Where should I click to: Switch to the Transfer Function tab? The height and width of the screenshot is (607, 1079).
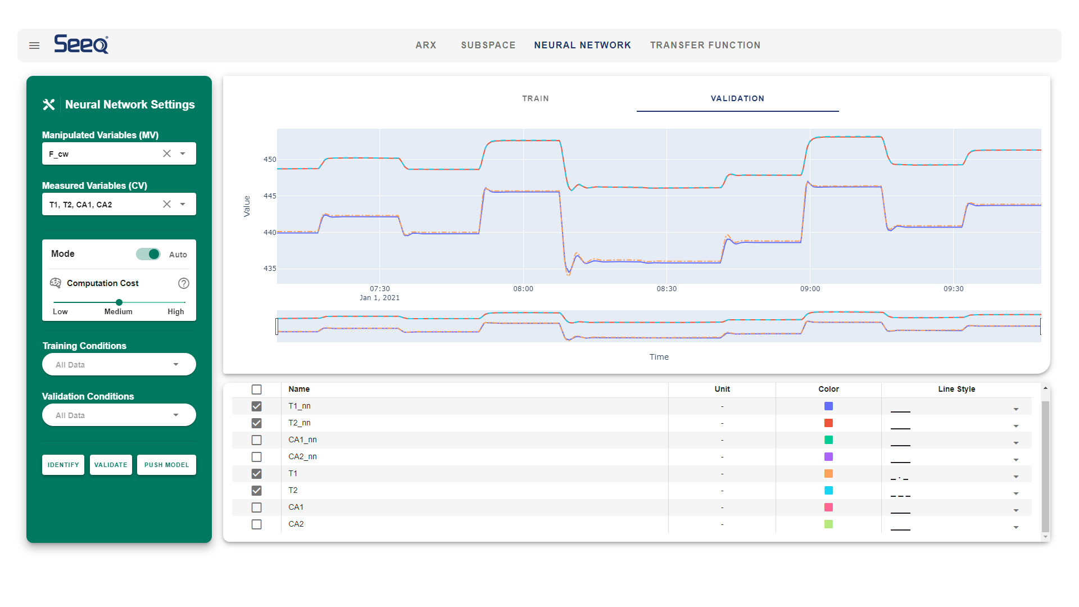(705, 45)
